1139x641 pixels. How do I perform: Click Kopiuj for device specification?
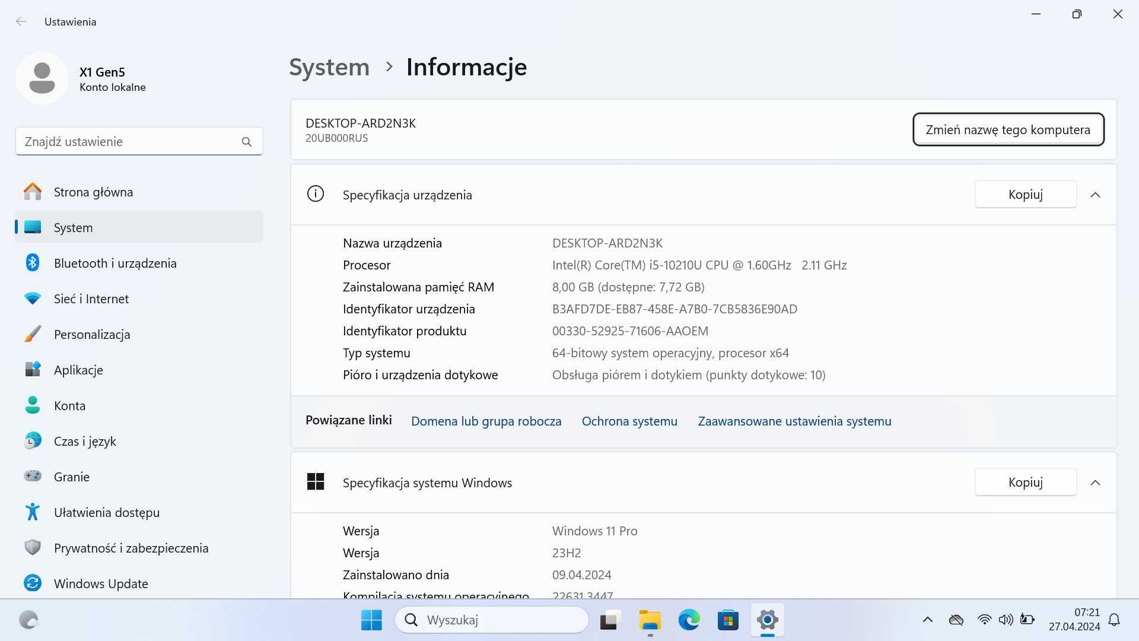point(1026,194)
